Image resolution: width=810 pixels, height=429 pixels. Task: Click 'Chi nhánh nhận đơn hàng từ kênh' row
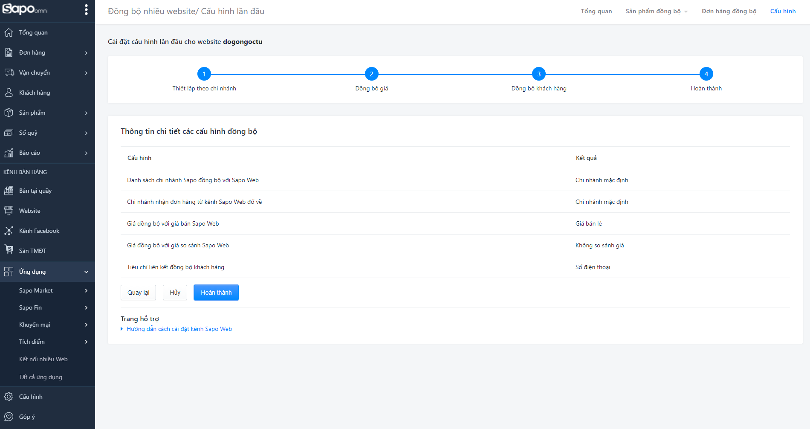click(x=455, y=202)
